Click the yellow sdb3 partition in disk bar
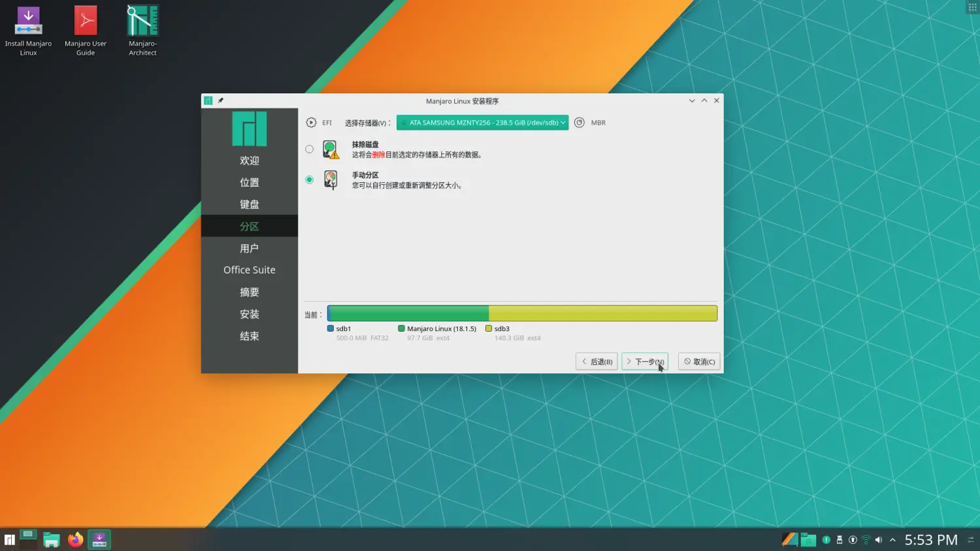Image resolution: width=980 pixels, height=551 pixels. click(x=603, y=313)
